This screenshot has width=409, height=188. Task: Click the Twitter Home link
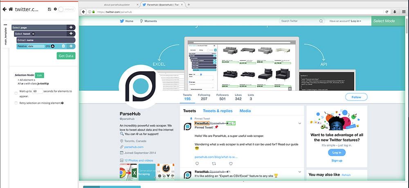tap(126, 21)
